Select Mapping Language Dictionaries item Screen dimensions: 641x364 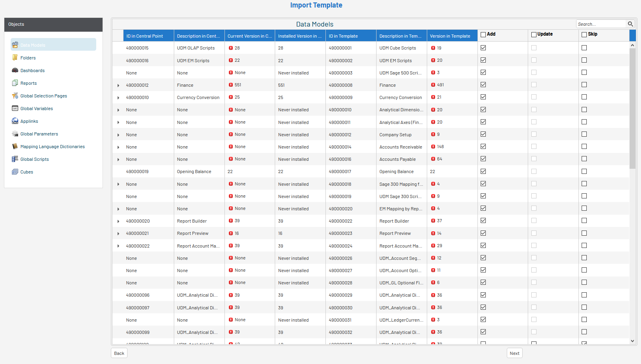[x=52, y=147]
